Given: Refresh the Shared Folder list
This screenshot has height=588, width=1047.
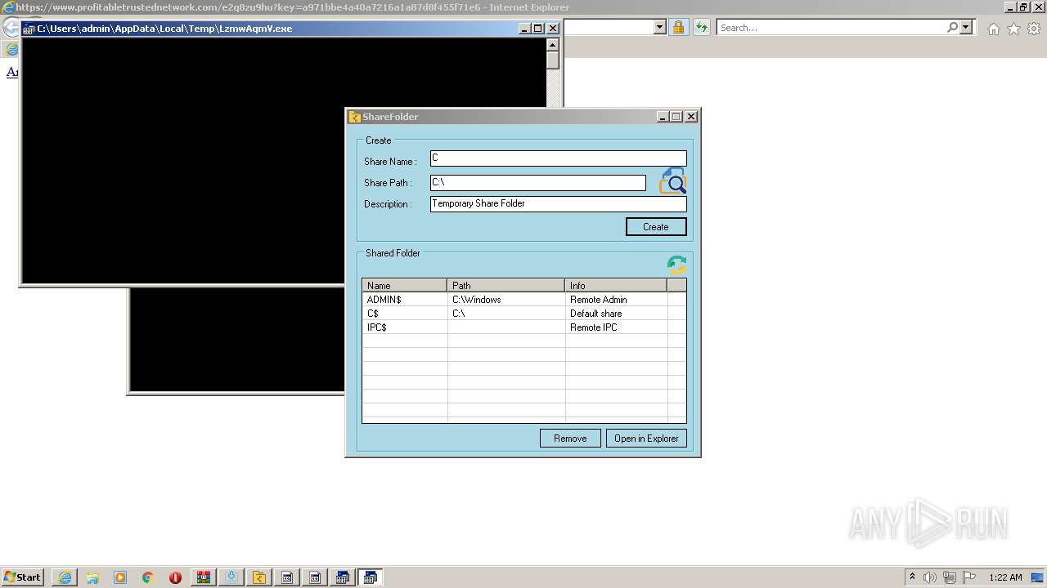Looking at the screenshot, I should (676, 265).
